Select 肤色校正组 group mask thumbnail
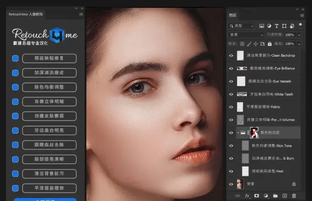The height and width of the screenshot is (201, 312). pos(254,132)
